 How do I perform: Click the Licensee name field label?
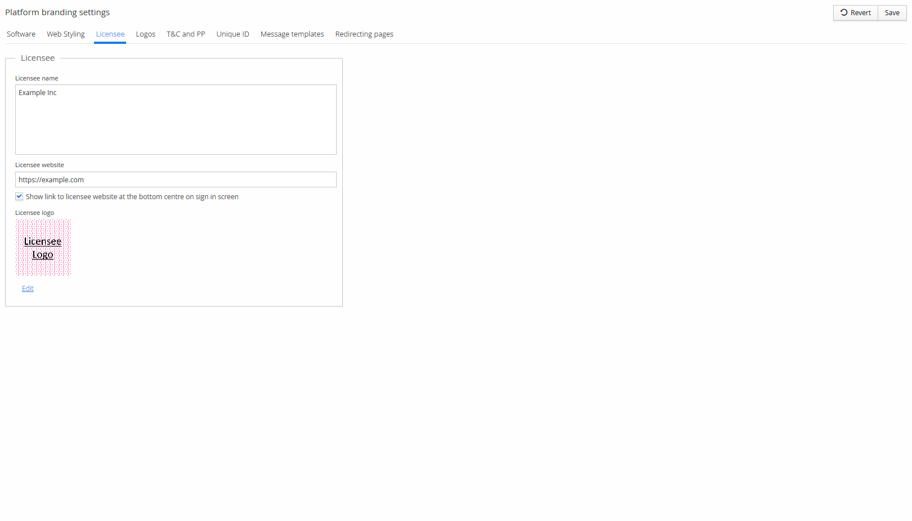37,78
